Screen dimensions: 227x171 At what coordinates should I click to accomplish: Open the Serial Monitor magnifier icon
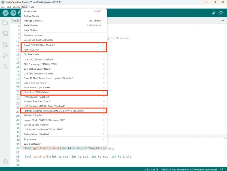click(x=221, y=13)
